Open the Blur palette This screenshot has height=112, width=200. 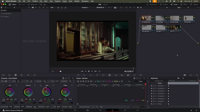122,75
